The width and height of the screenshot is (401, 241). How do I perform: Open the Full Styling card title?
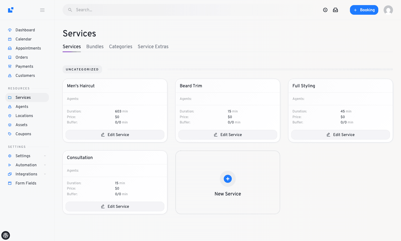tap(304, 86)
